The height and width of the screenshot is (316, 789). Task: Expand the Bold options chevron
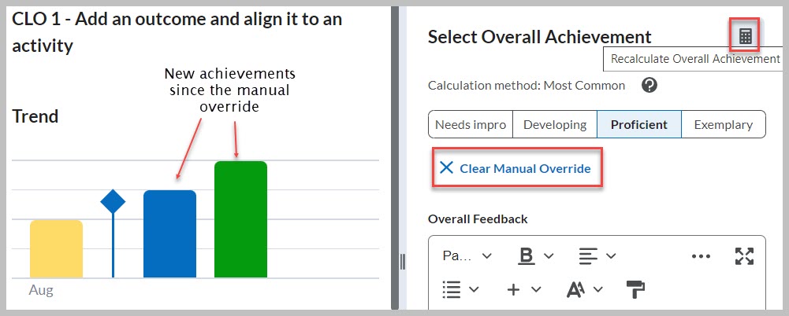coord(549,255)
